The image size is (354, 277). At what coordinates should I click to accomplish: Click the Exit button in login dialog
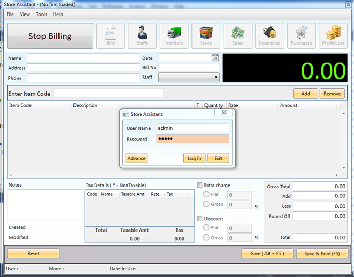tap(218, 158)
